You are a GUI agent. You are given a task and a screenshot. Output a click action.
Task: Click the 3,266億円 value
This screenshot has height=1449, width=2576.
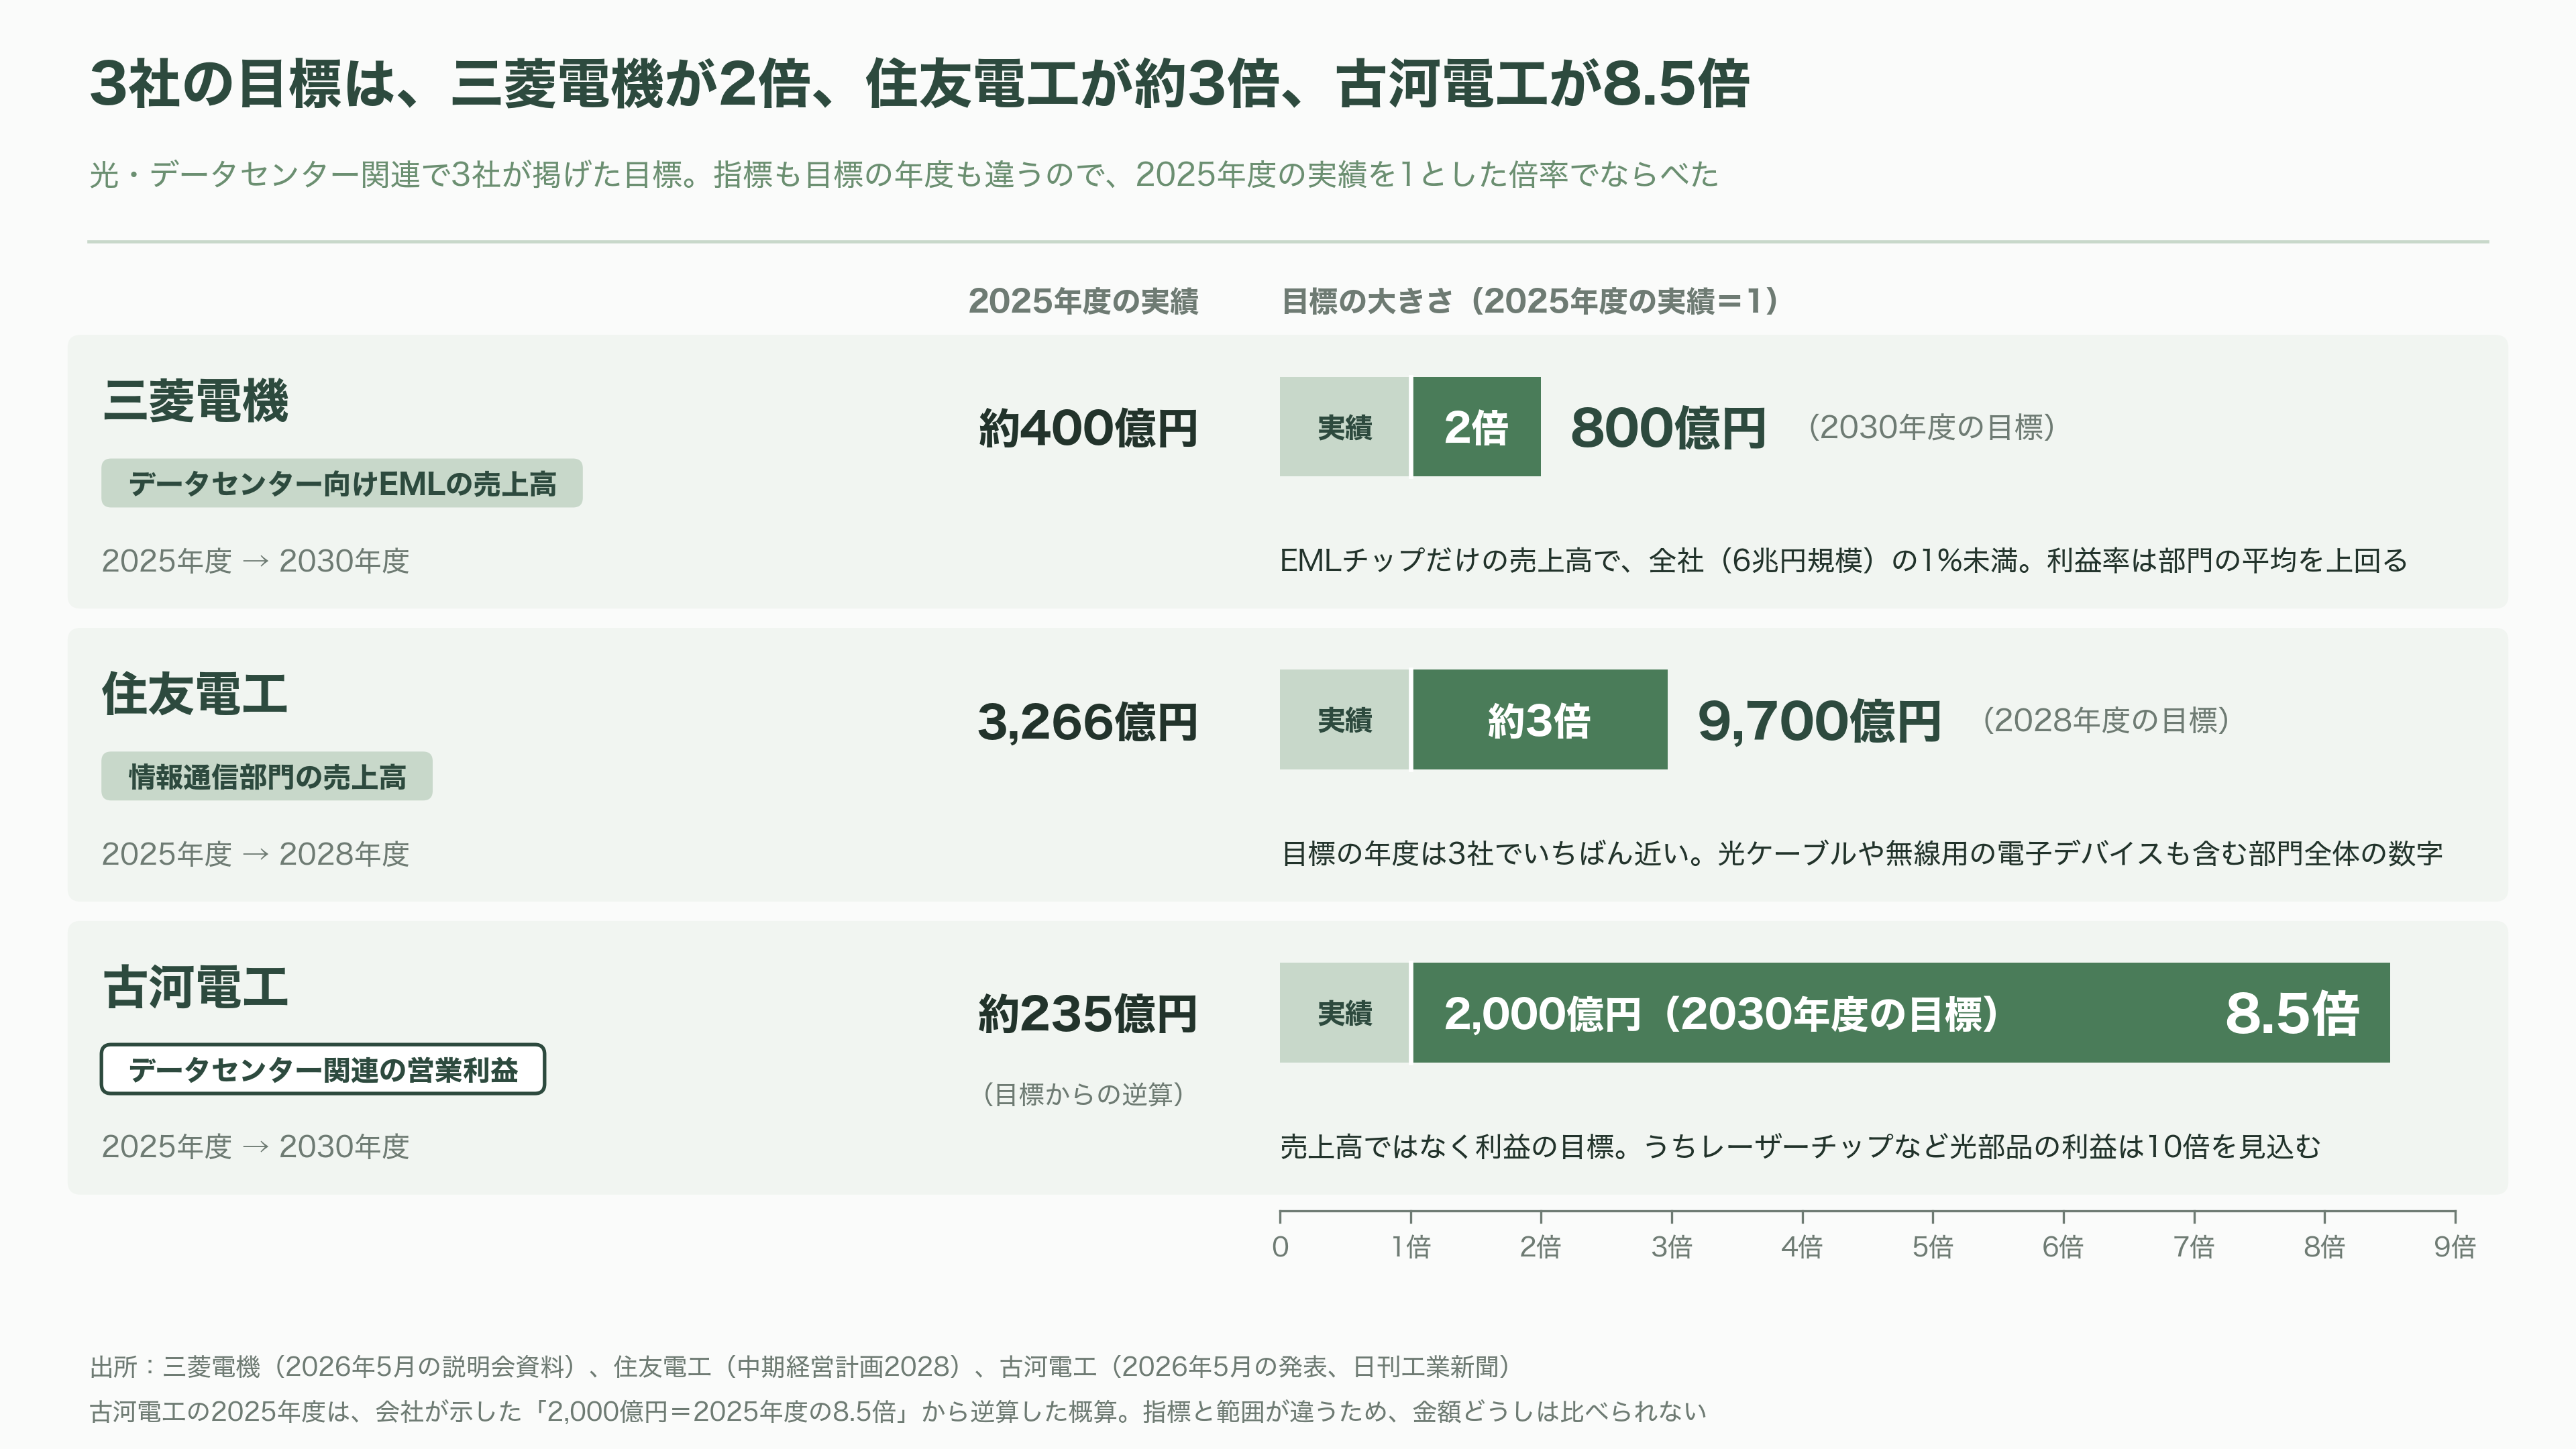pyautogui.click(x=1088, y=721)
